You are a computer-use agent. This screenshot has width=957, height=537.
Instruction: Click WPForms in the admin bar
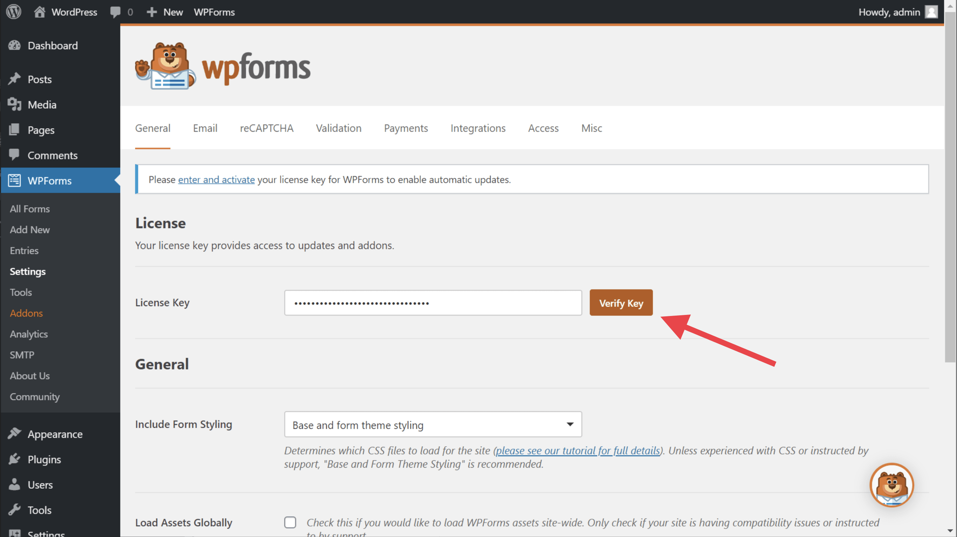coord(214,12)
